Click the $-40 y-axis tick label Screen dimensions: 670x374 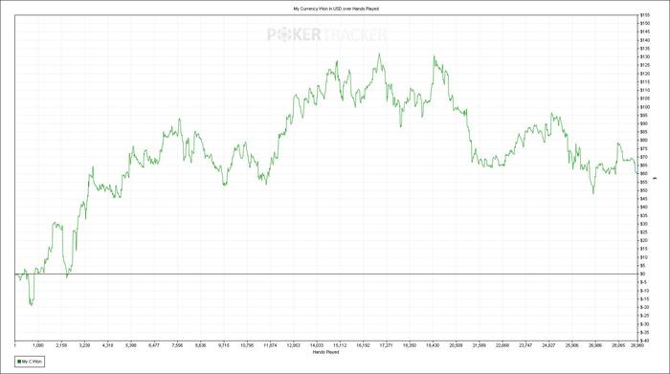coord(645,341)
